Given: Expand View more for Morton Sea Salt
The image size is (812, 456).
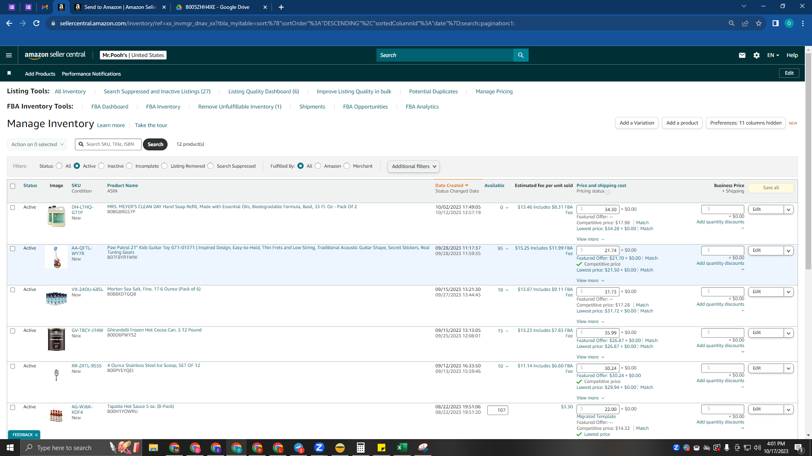Looking at the screenshot, I should point(590,322).
